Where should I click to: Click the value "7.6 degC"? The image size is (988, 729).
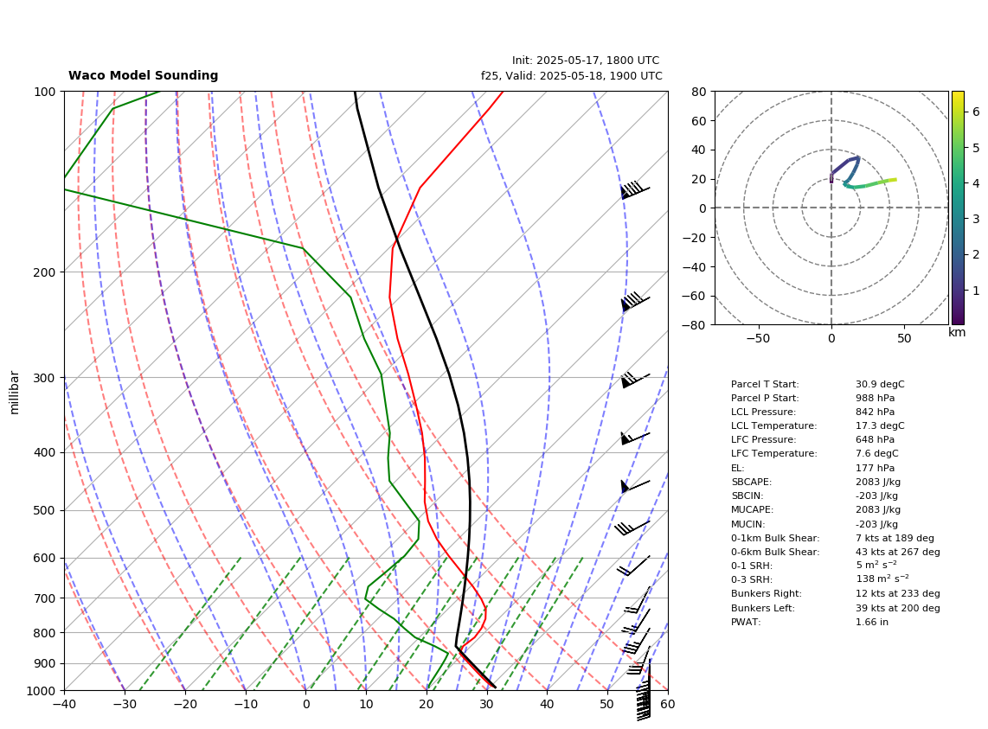pos(877,454)
